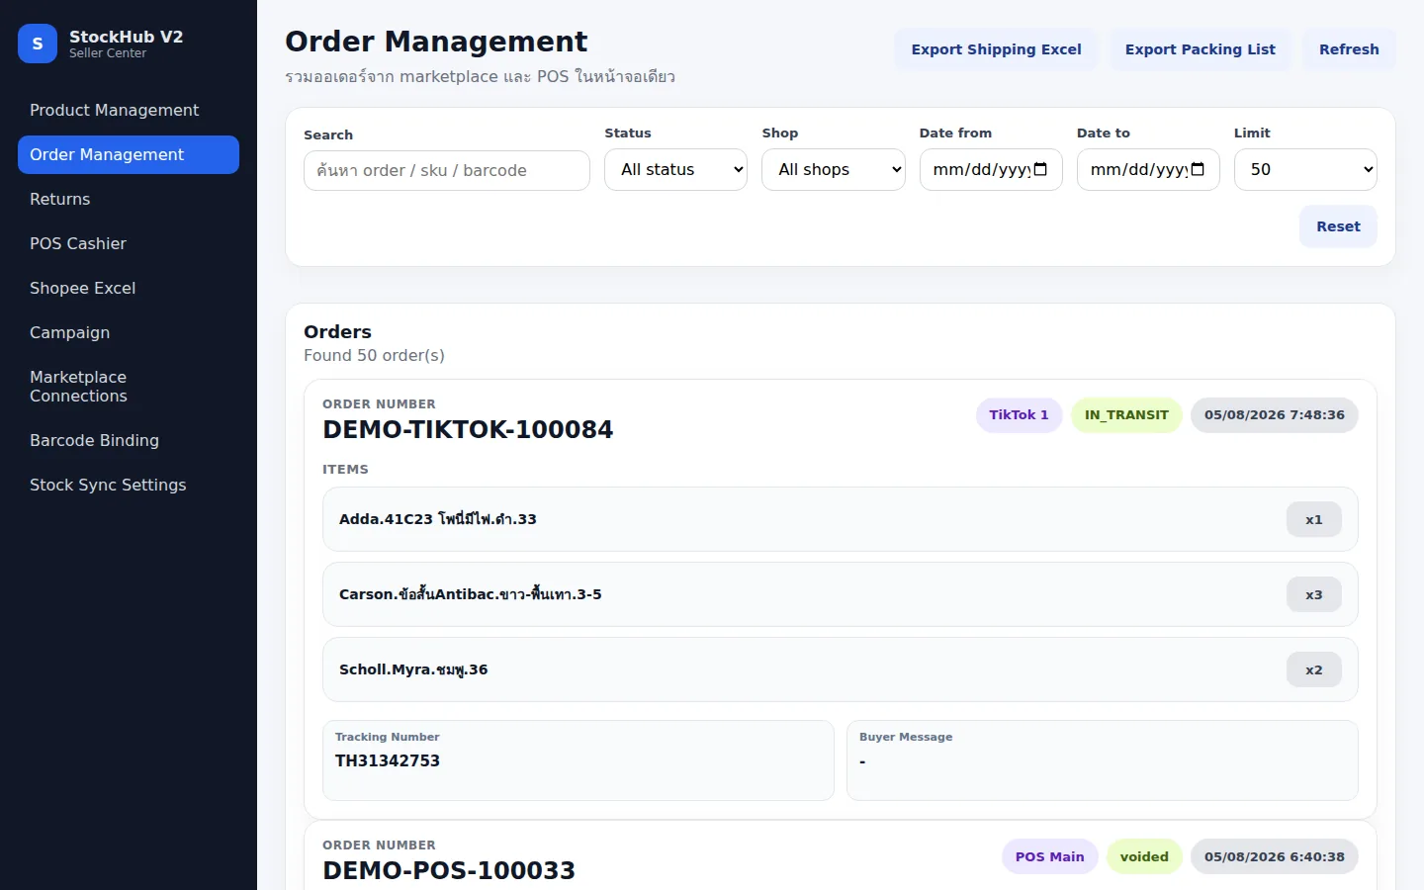Expand the All status dropdown
Viewport: 1424px width, 890px height.
(x=676, y=169)
